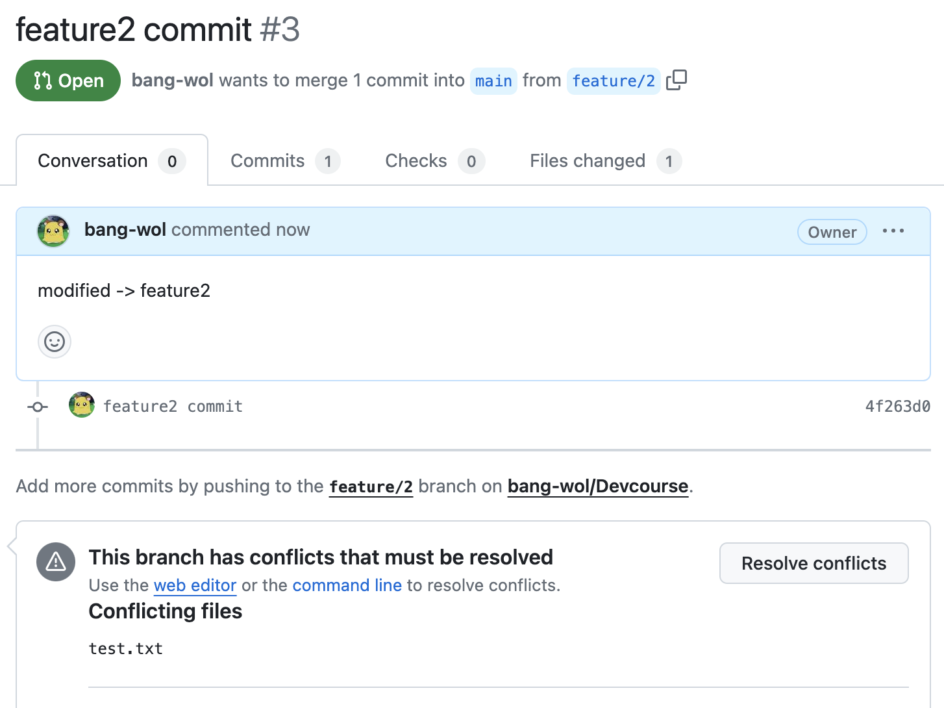Open the main base branch link
Screen dimensions: 944x708
tap(493, 81)
